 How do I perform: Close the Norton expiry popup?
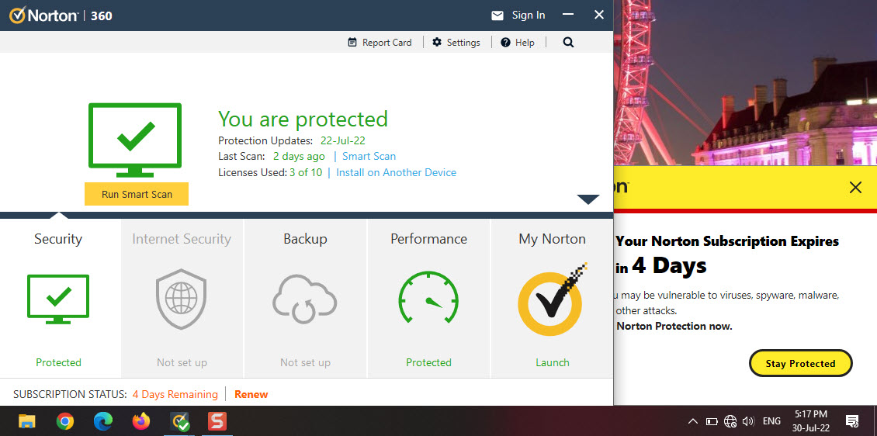(x=855, y=187)
